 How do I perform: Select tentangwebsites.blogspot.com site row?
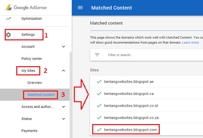click(146, 129)
